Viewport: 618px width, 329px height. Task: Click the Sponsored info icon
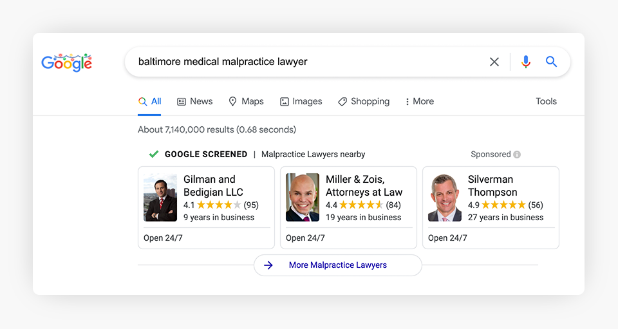(517, 155)
